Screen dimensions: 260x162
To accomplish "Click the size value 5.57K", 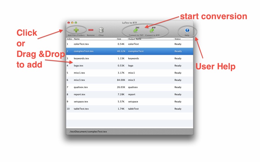I will point(121,101).
